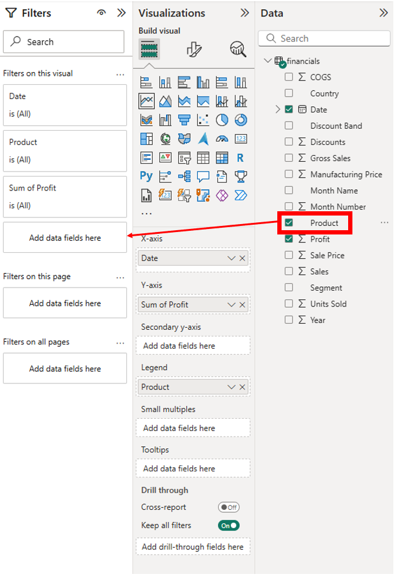Image resolution: width=397 pixels, height=577 pixels.
Task: Choose the Donut chart visual
Action: click(x=241, y=120)
